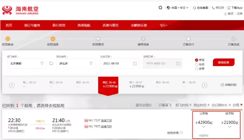Click the 2021-08-06 departure date field

[x=120, y=63]
